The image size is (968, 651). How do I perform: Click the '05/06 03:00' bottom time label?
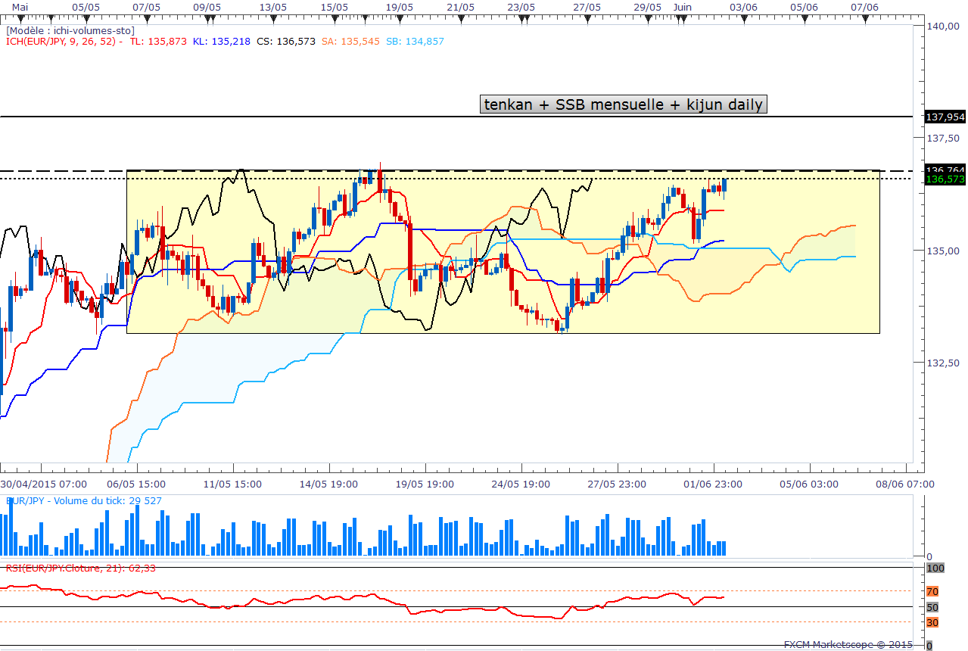click(x=808, y=484)
